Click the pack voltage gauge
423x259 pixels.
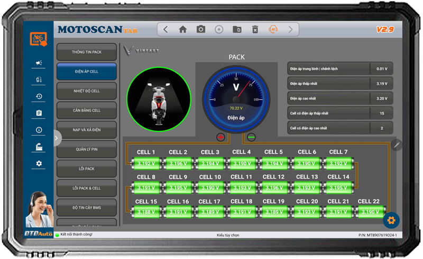coord(236,99)
